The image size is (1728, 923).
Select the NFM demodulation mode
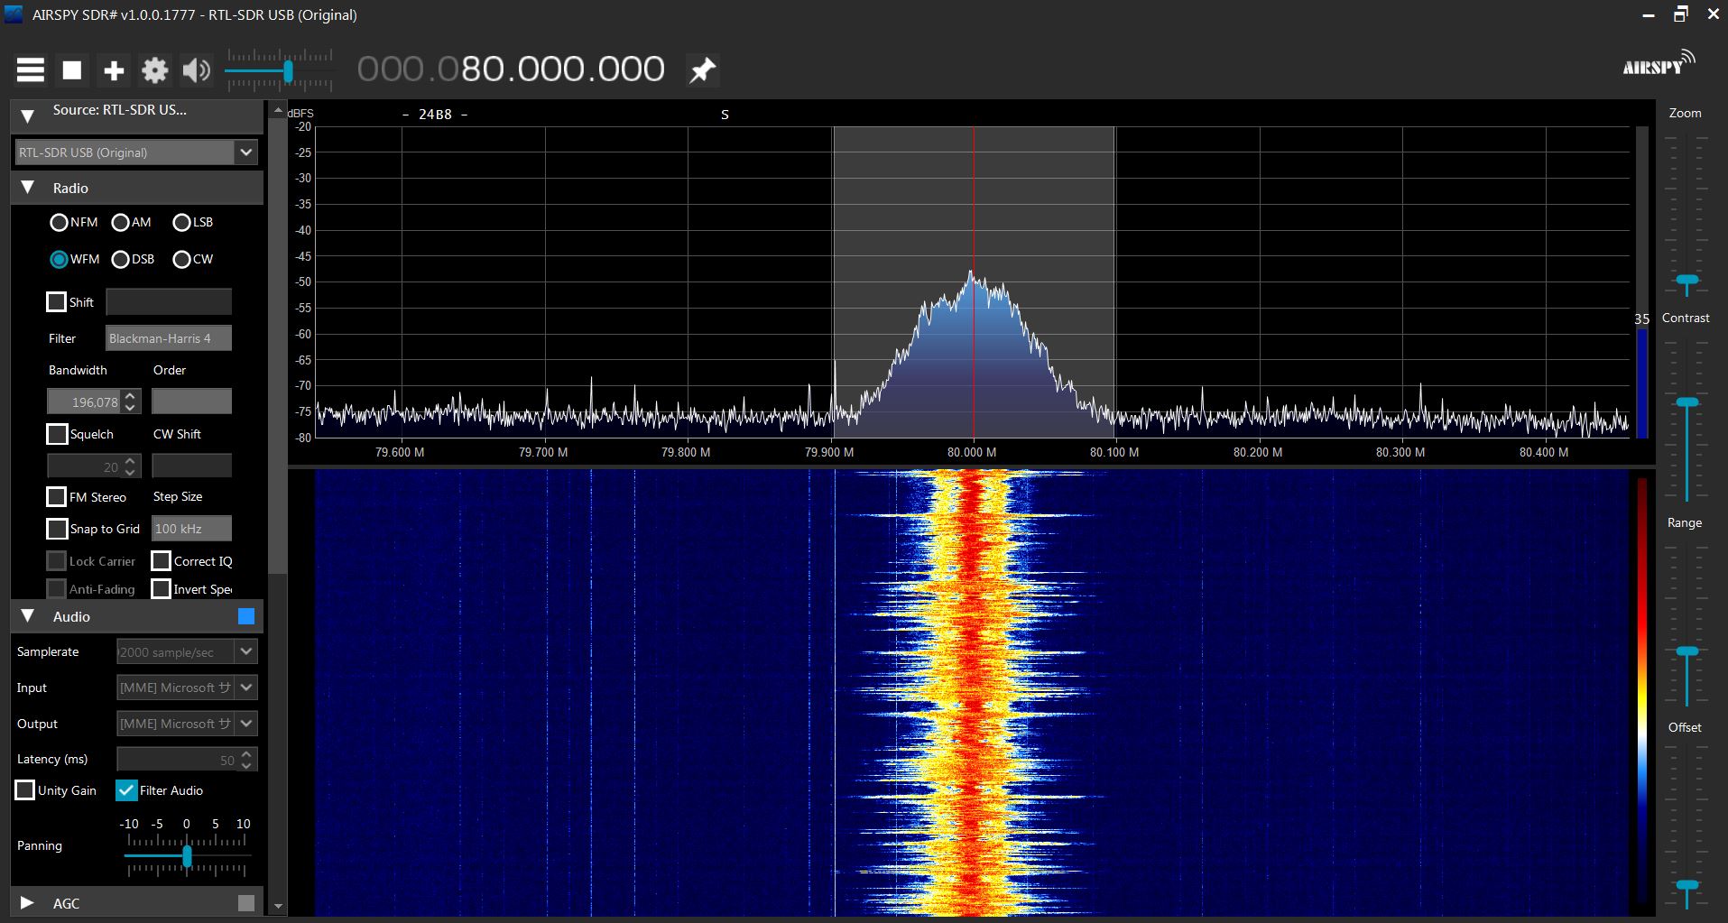pos(60,222)
